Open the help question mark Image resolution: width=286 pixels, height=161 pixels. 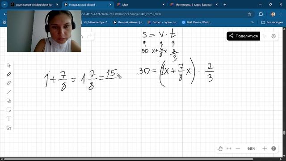273,148
